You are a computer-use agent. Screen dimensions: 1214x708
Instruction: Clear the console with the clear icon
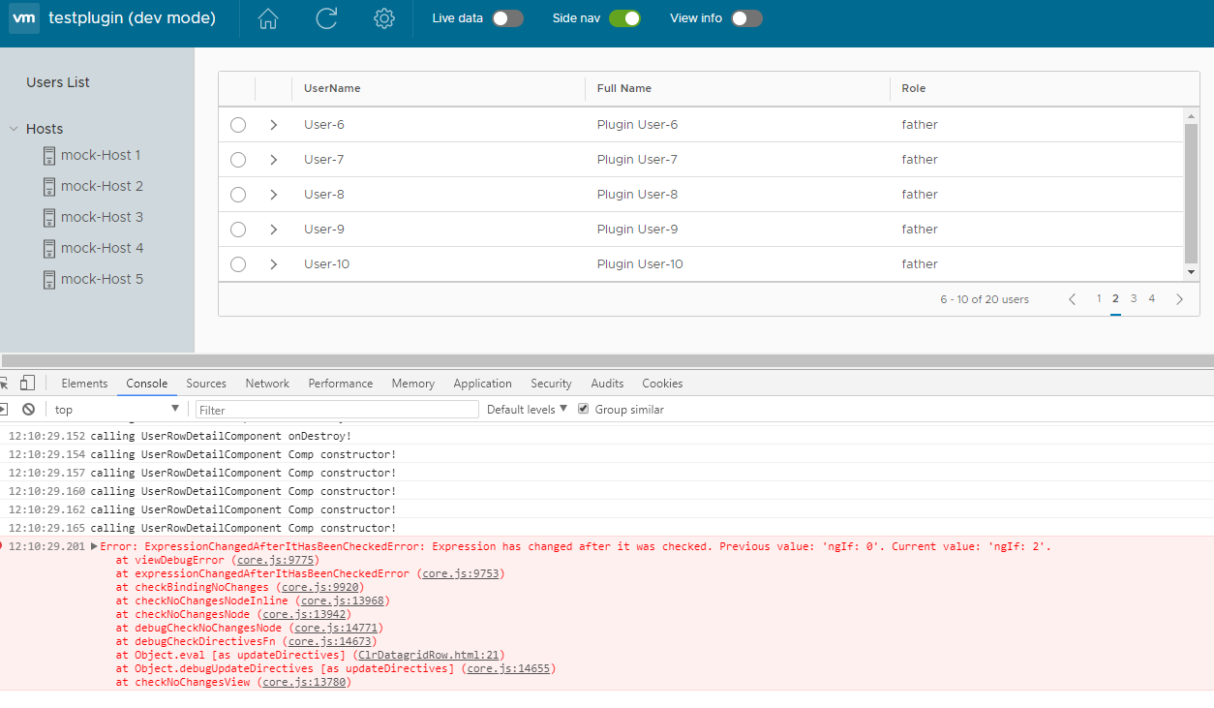point(29,410)
